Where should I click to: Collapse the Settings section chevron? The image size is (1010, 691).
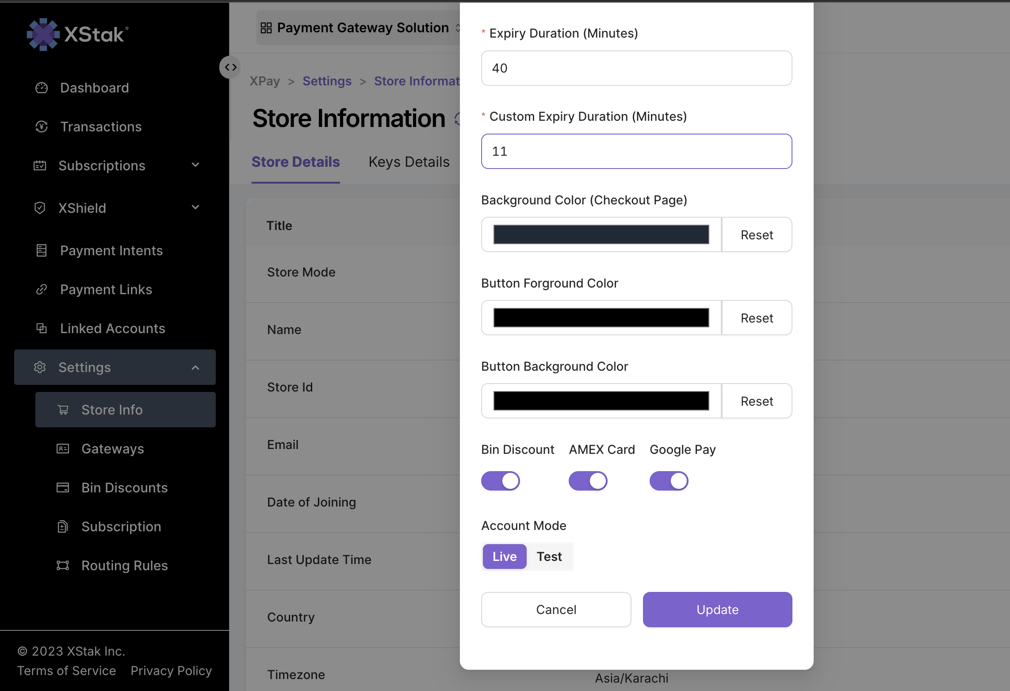195,367
